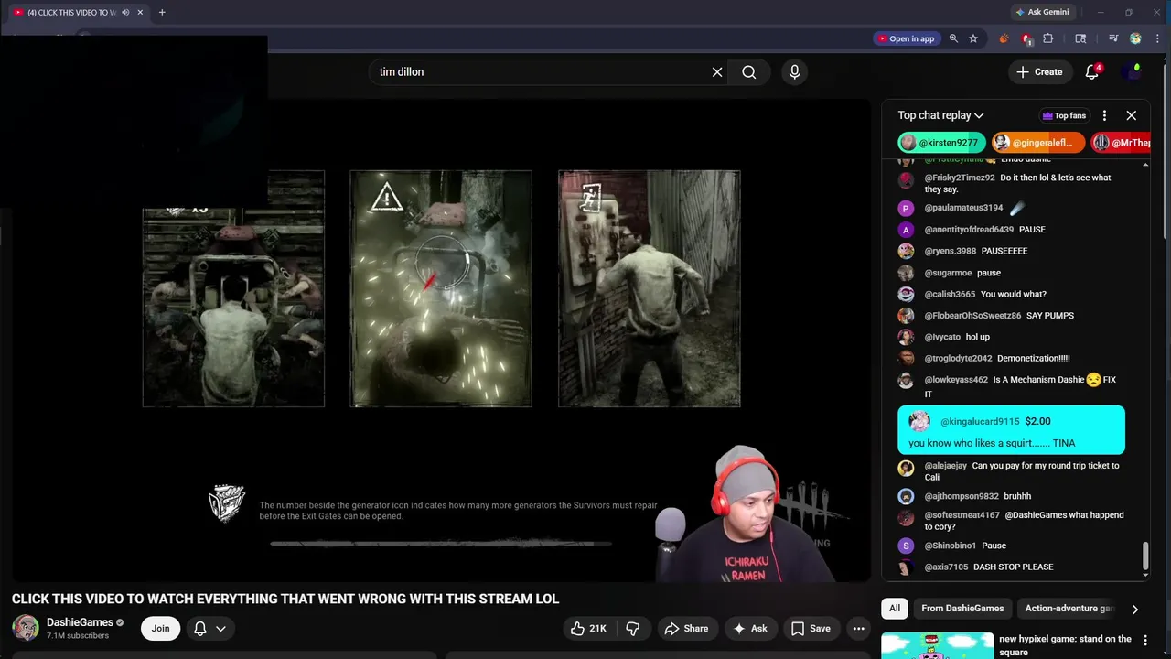Clear the search box with the X
Viewport: 1171px width, 659px height.
[717, 72]
